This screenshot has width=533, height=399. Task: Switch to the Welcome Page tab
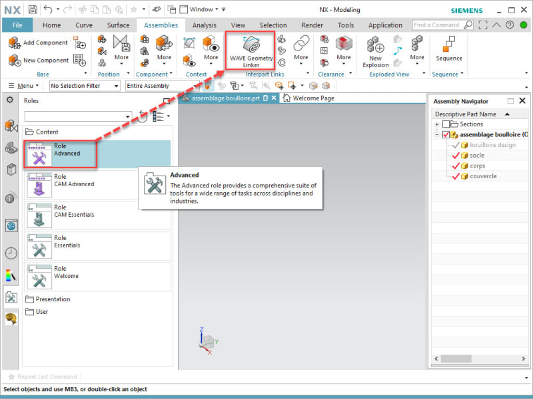(308, 98)
